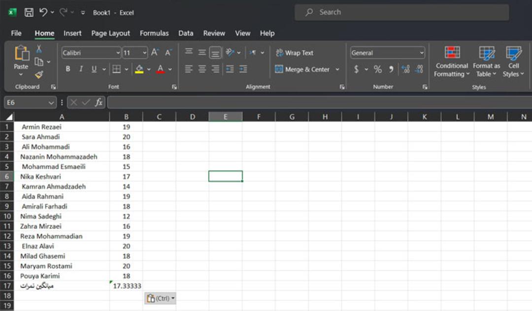Toggle Underline formatting
Viewport: 532px width, 311px height.
[x=94, y=69]
